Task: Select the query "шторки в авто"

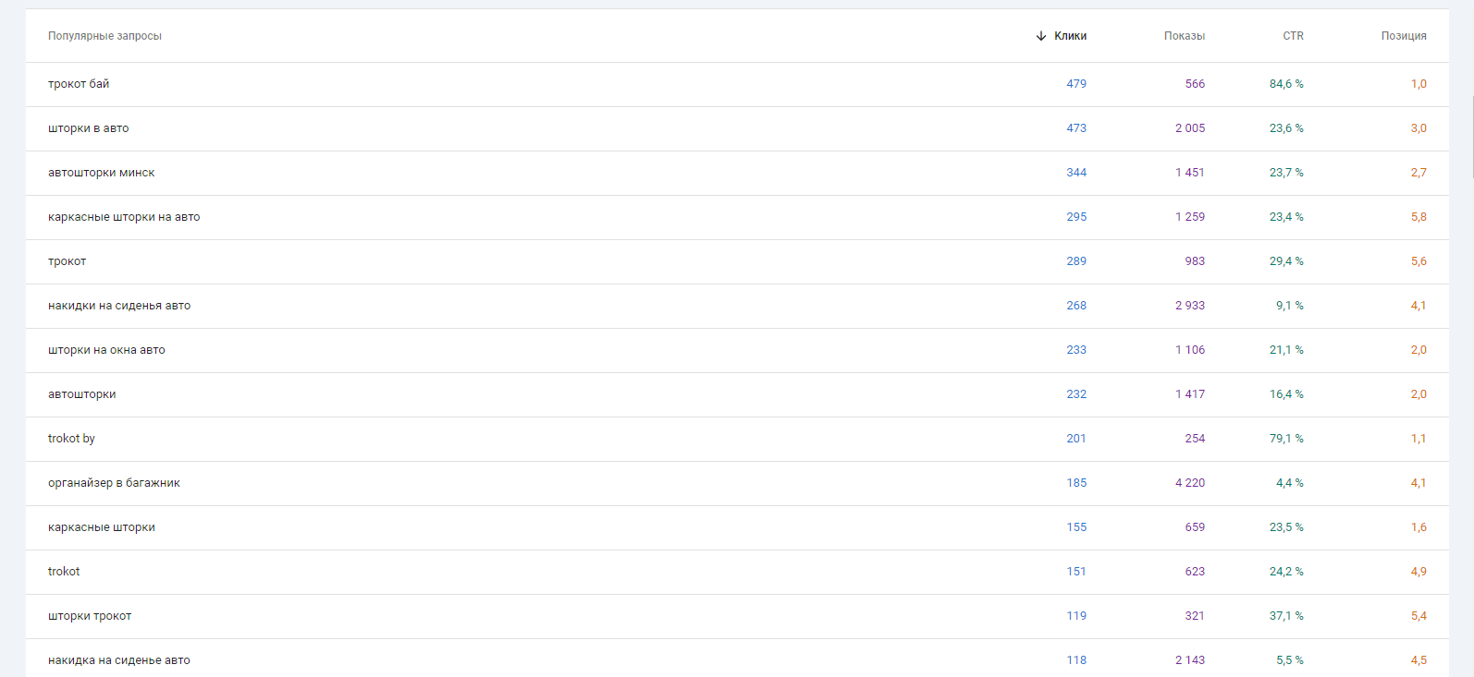Action: 88,128
